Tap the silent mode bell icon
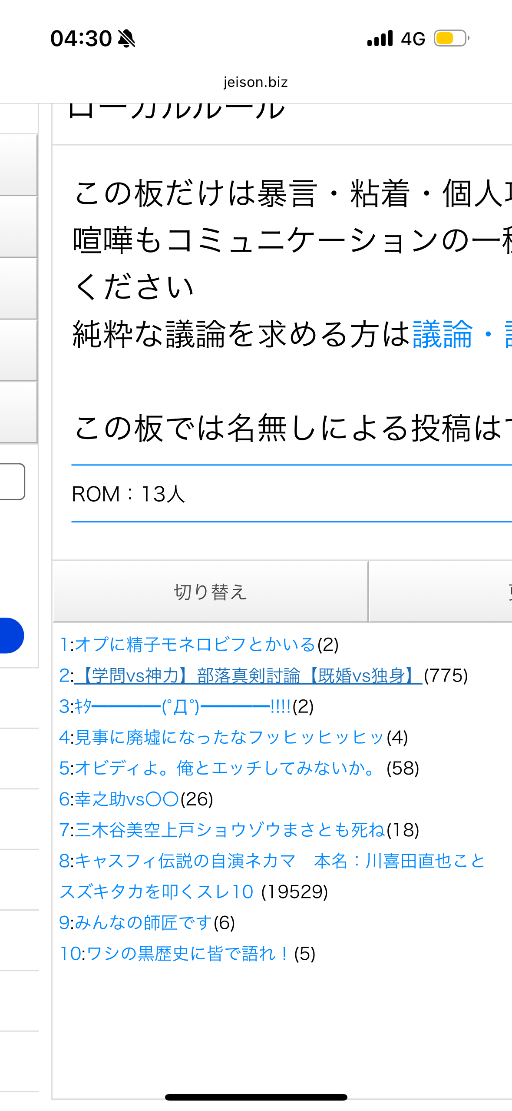The image size is (512, 1111). [126, 39]
